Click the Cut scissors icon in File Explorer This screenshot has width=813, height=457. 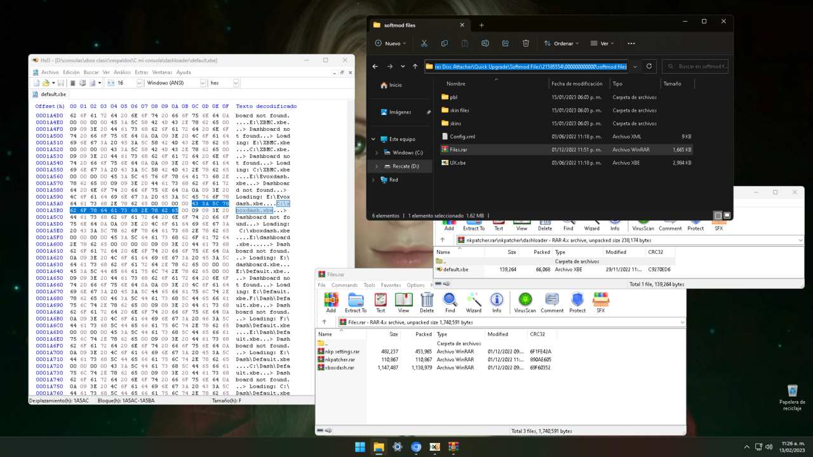(x=424, y=43)
